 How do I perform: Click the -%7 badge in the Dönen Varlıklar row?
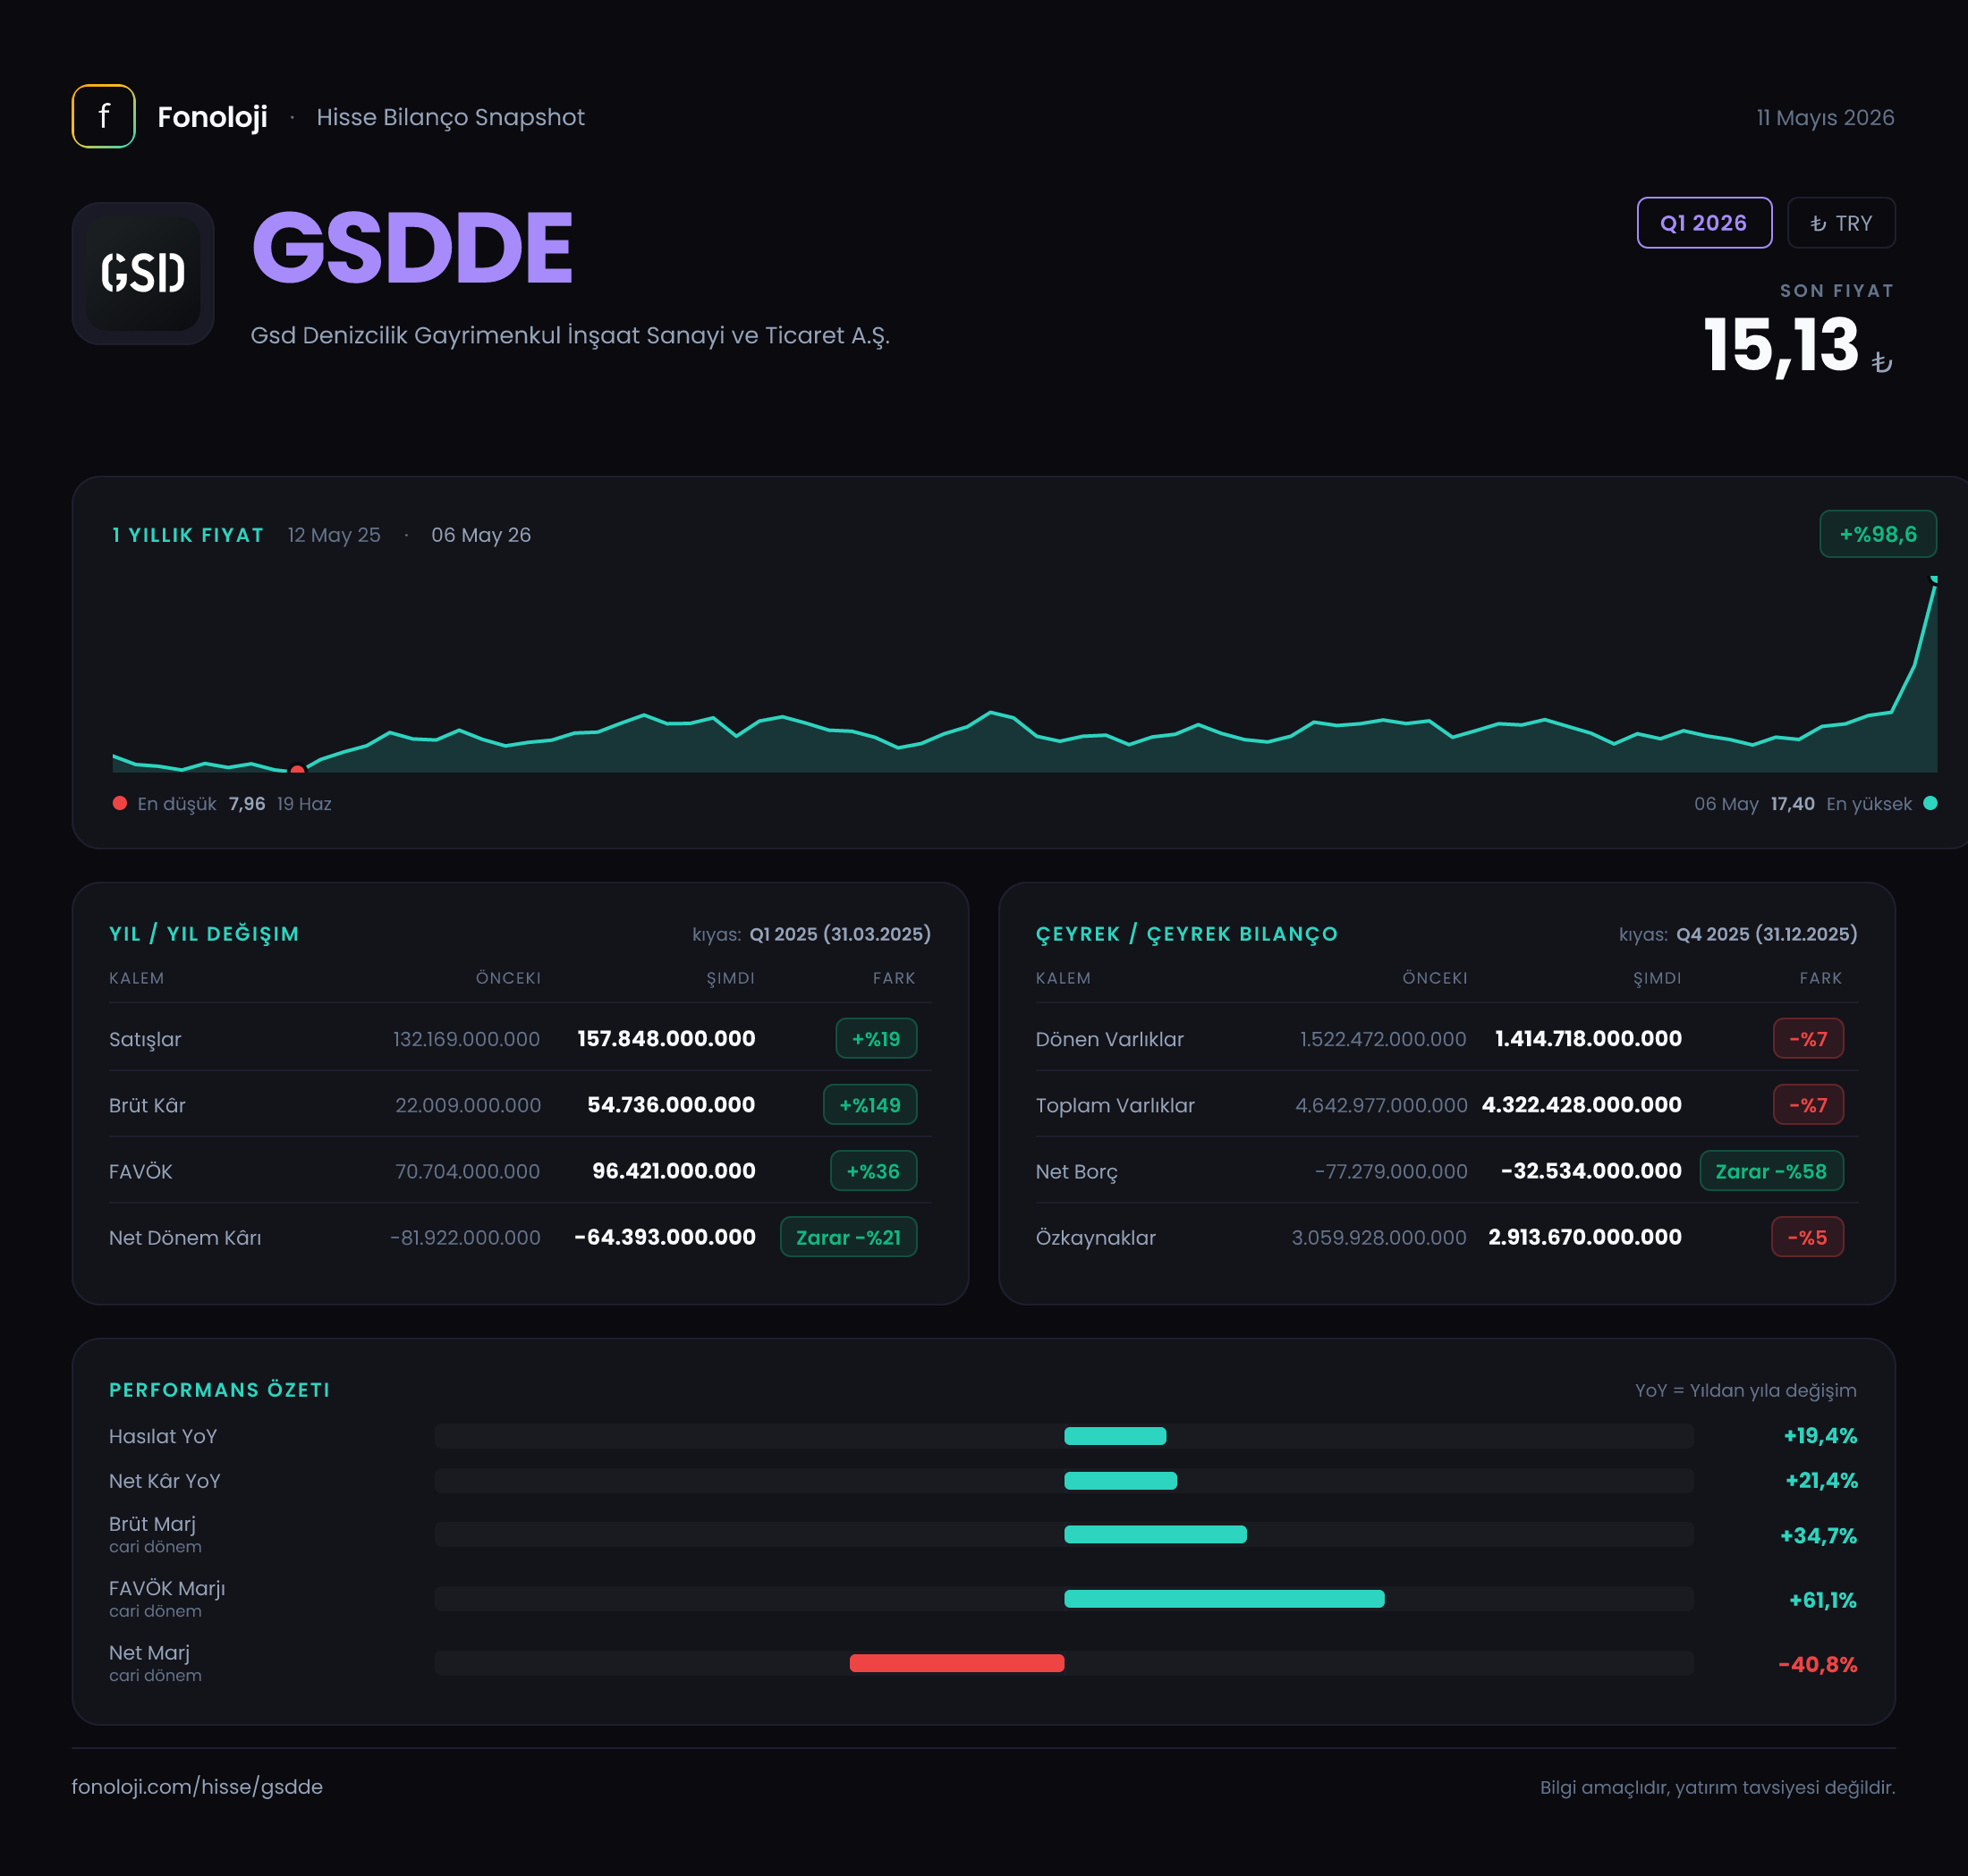pyautogui.click(x=1808, y=1039)
